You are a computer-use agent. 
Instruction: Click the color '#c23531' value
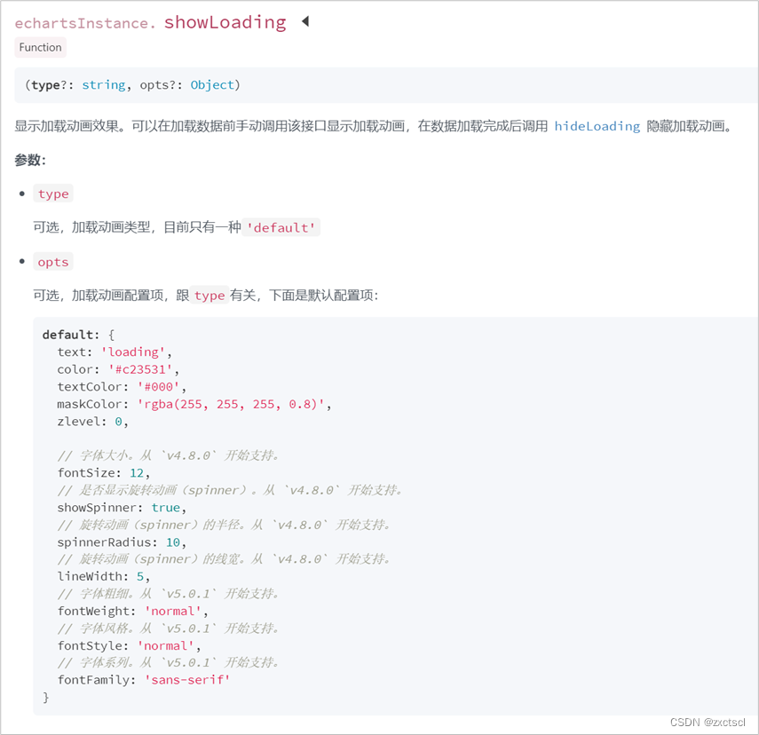[x=140, y=369]
